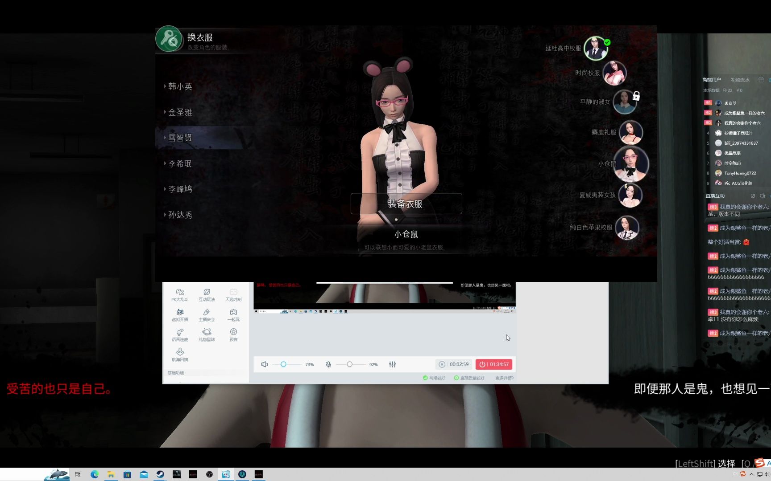The image size is (771, 481).
Task: Choose the 夏威夷装女孩 outfit thumbnail
Action: pos(630,195)
